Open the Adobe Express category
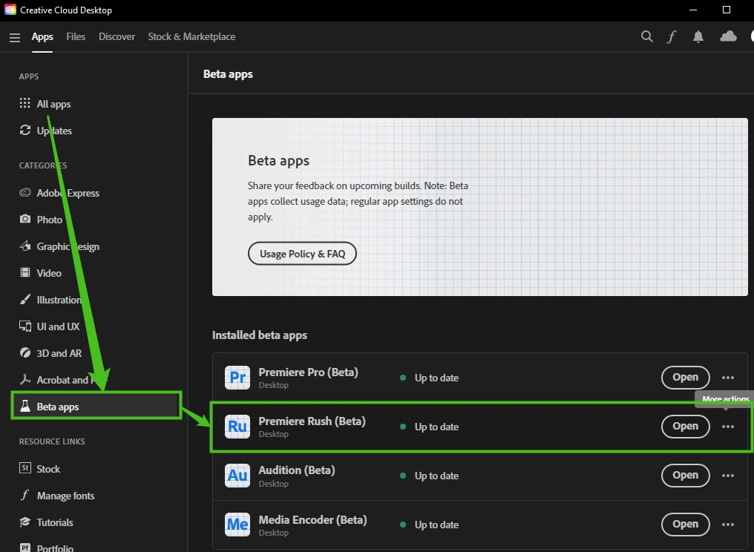The height and width of the screenshot is (552, 754). 59,194
